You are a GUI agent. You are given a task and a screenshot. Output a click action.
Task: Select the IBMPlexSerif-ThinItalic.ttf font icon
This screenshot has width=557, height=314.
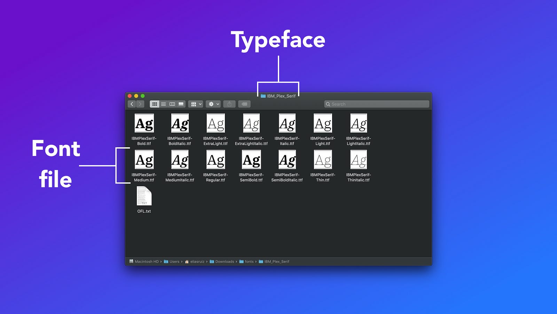click(x=359, y=159)
